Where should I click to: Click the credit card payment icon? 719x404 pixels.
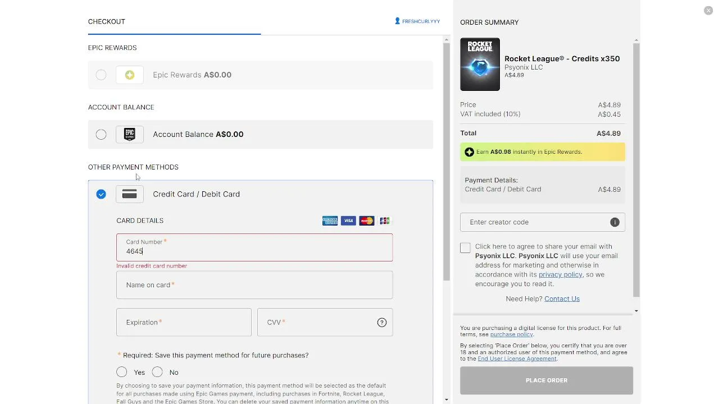(x=130, y=194)
